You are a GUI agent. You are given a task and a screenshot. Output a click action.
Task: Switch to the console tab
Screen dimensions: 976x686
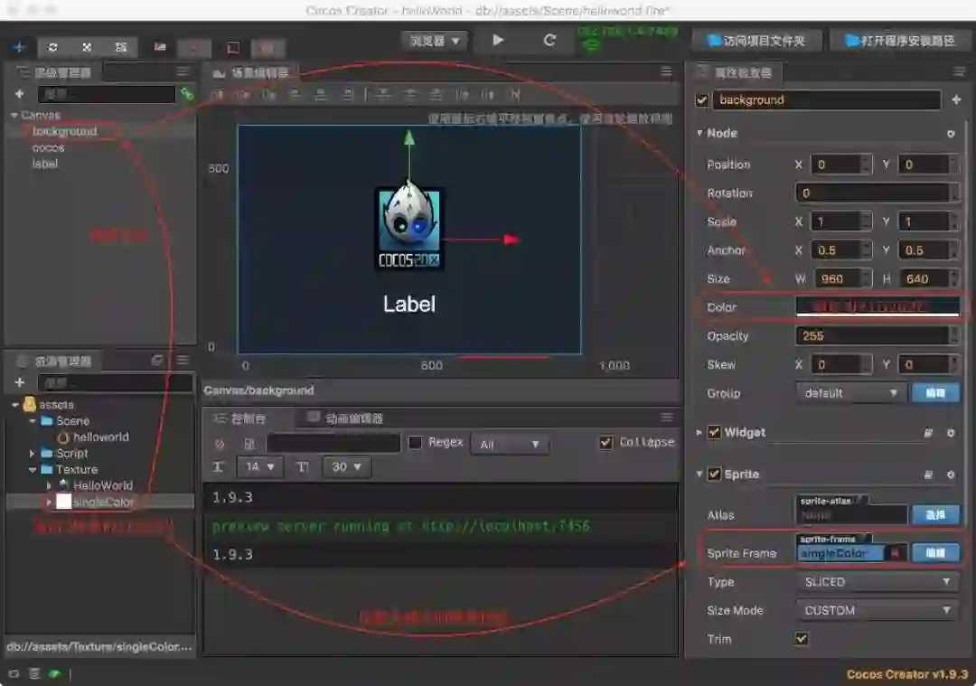click(242, 418)
